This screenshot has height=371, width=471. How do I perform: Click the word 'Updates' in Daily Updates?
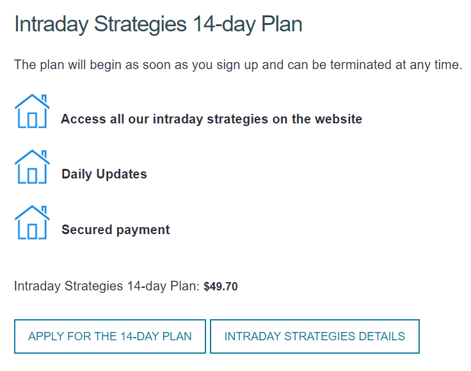tap(122, 175)
